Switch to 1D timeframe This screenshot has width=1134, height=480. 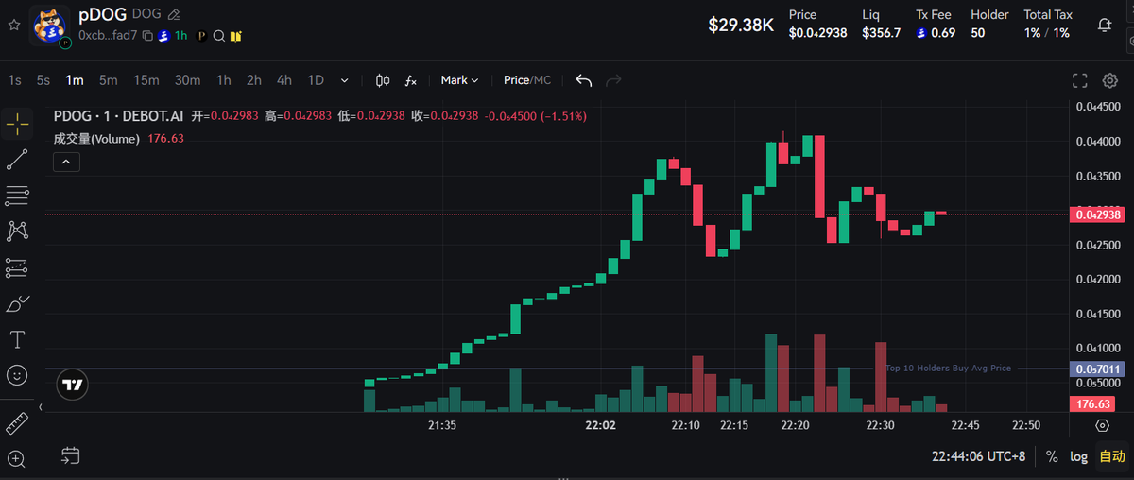click(316, 80)
